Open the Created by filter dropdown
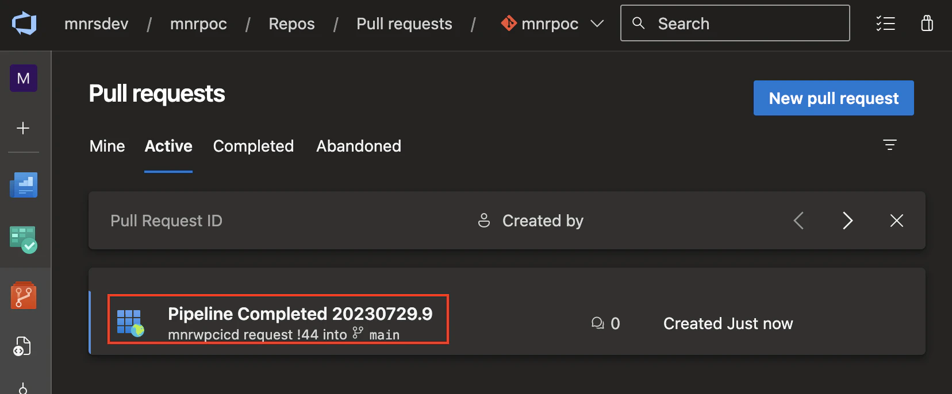Image resolution: width=952 pixels, height=394 pixels. click(531, 221)
